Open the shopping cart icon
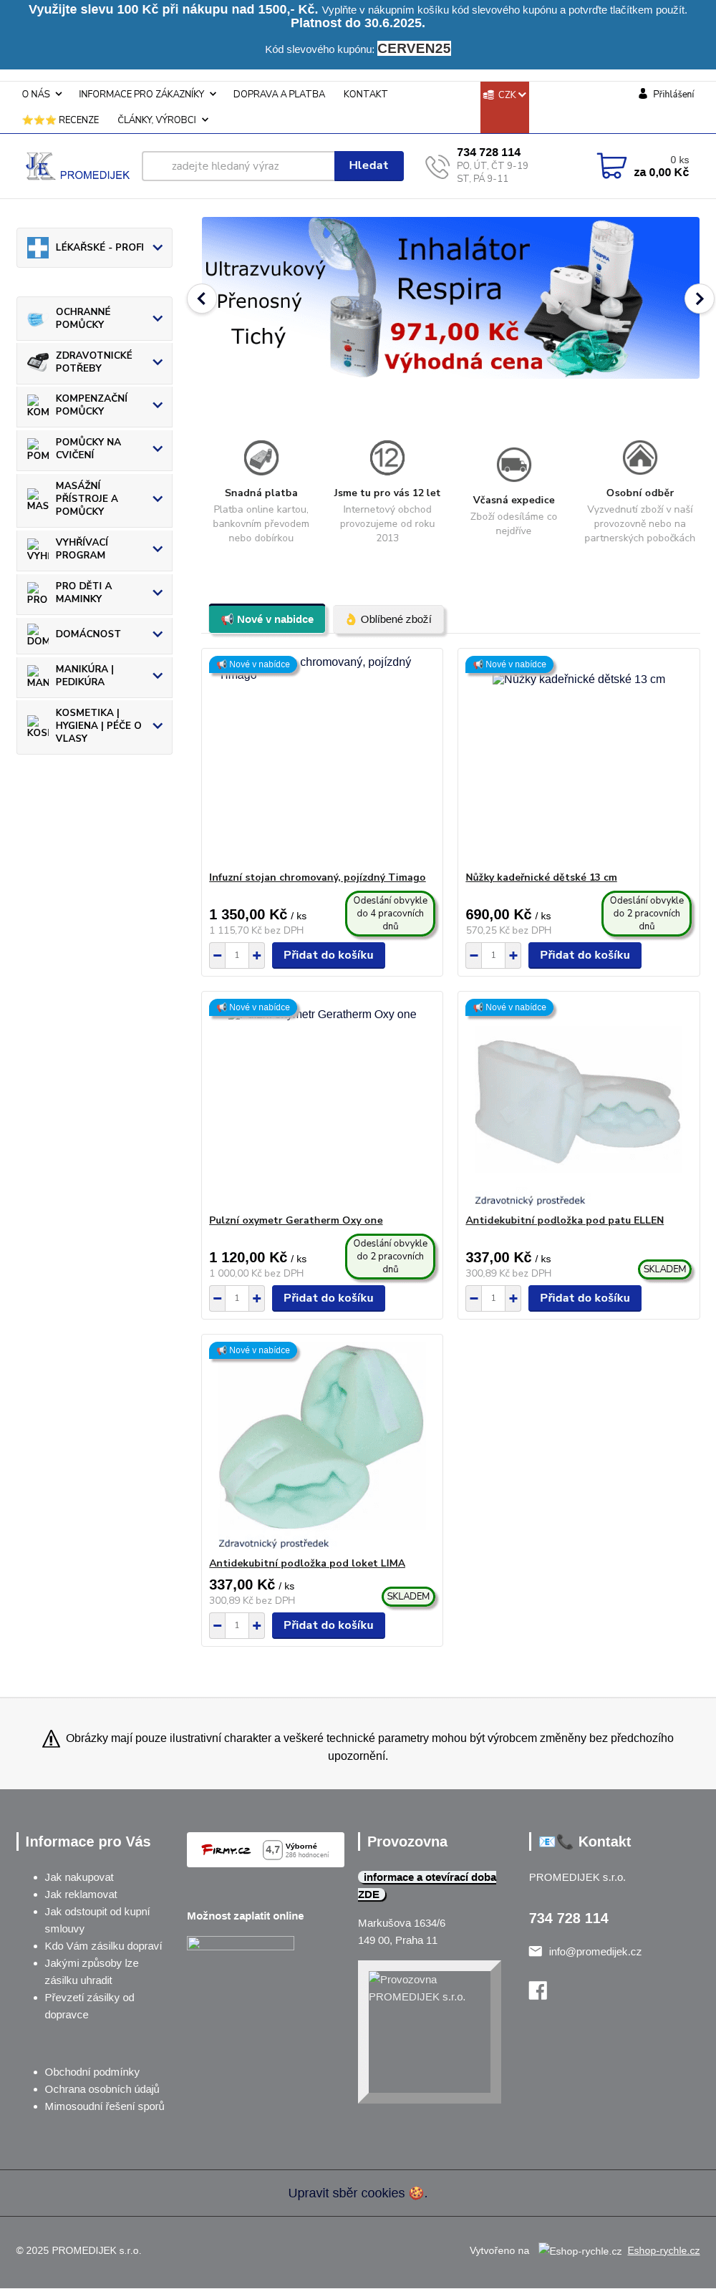Screen dimensions: 716x2289 [x=611, y=166]
